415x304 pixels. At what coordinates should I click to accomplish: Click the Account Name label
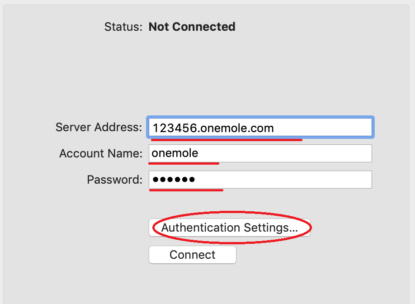(x=101, y=153)
